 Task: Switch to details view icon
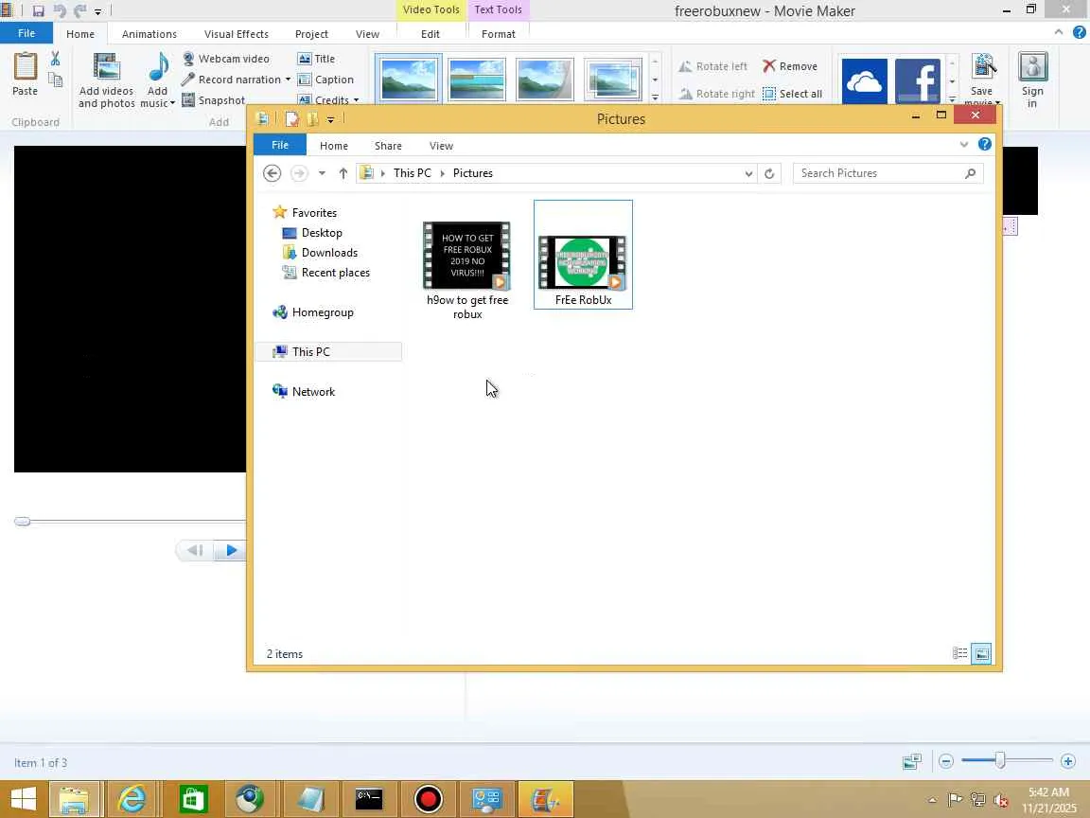960,653
